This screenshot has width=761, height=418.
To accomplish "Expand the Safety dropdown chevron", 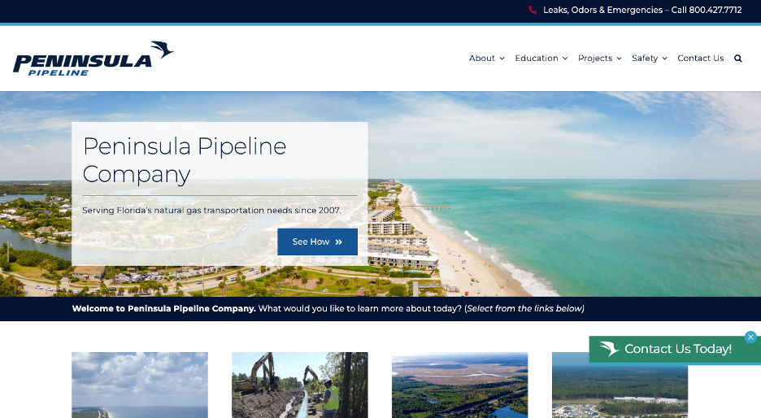I will [664, 59].
